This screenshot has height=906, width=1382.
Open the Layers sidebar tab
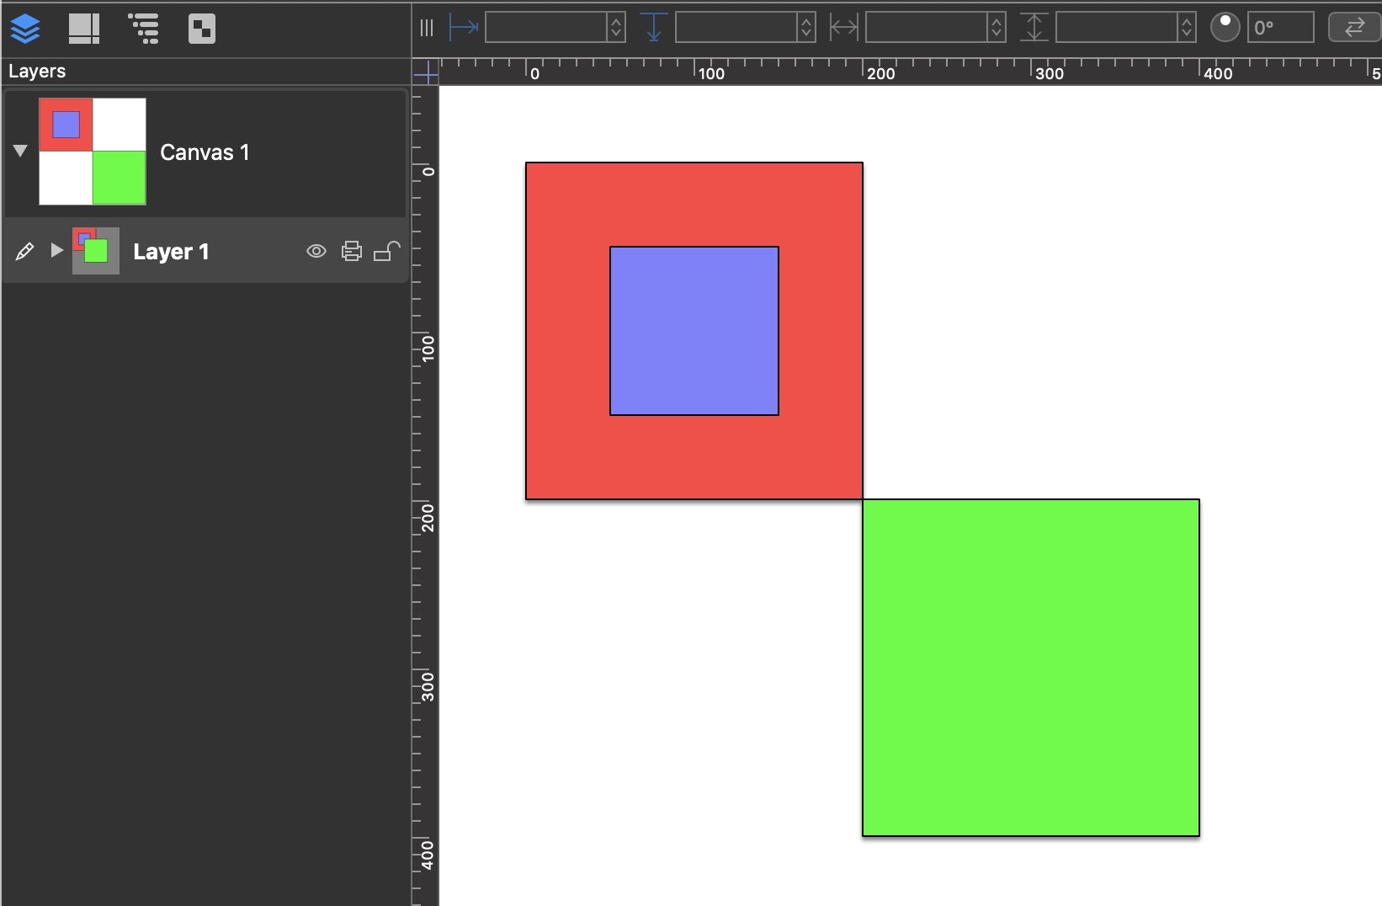25,29
